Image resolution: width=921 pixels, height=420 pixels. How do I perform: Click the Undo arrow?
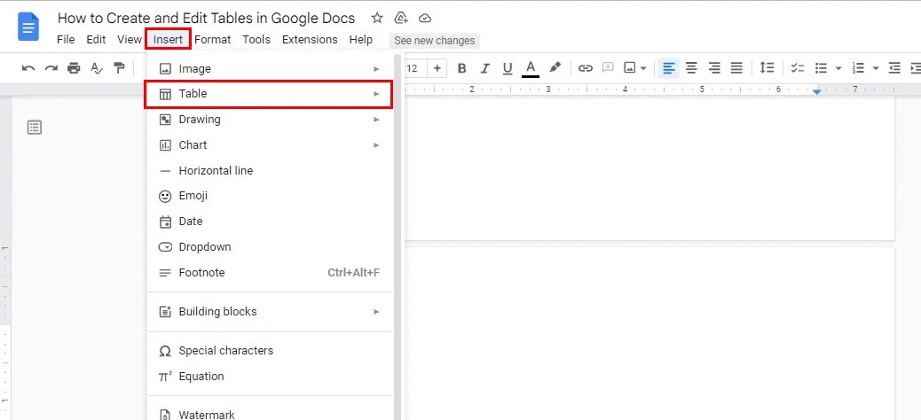(x=28, y=68)
